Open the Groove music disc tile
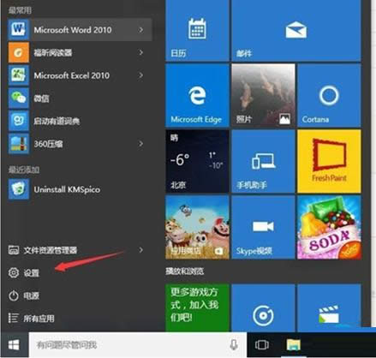 tap(263, 307)
